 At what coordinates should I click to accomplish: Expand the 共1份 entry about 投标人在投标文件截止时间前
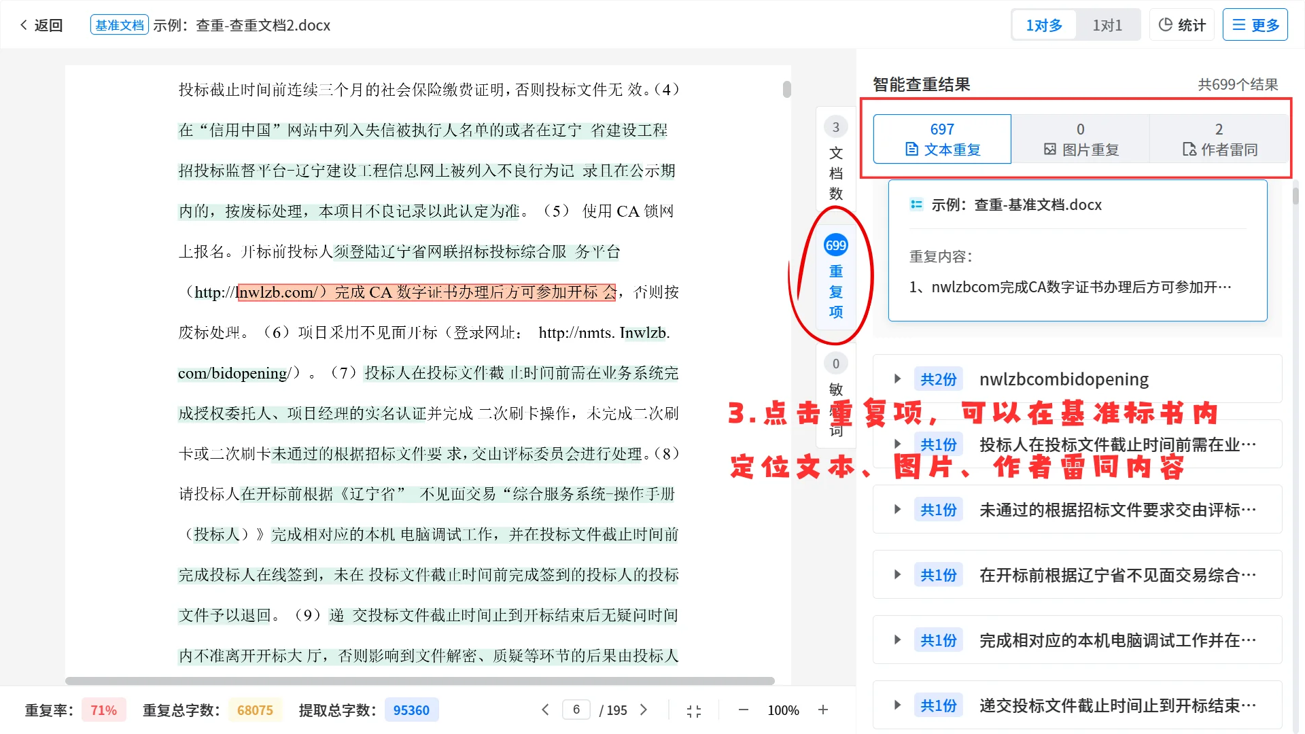click(897, 444)
